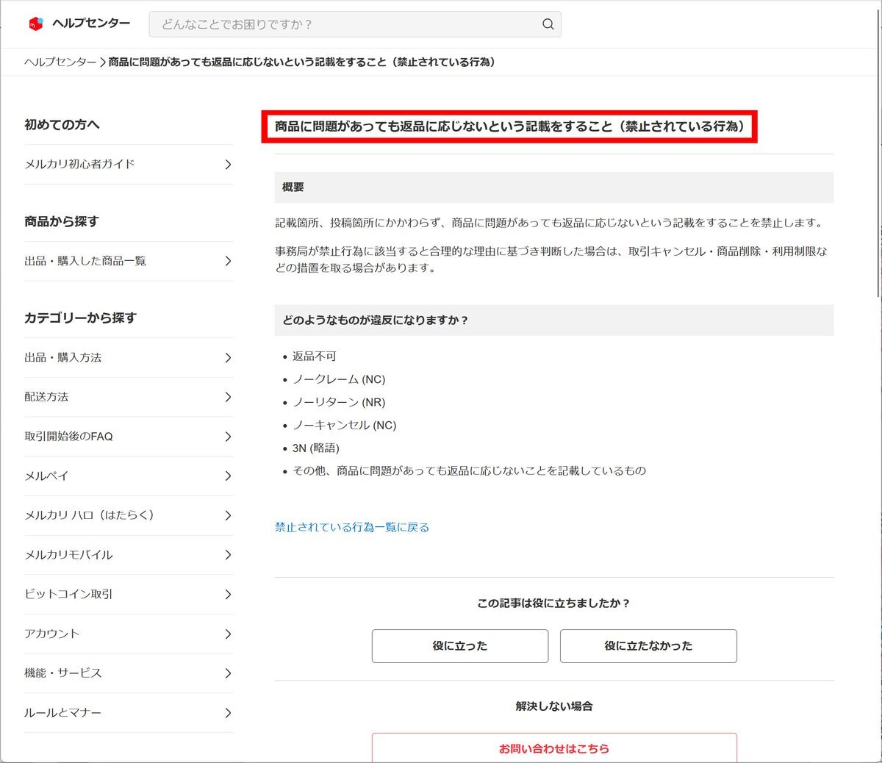Click the 役に立った button

point(460,646)
